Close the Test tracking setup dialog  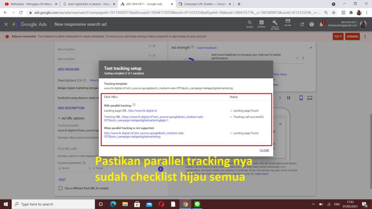coord(264,151)
